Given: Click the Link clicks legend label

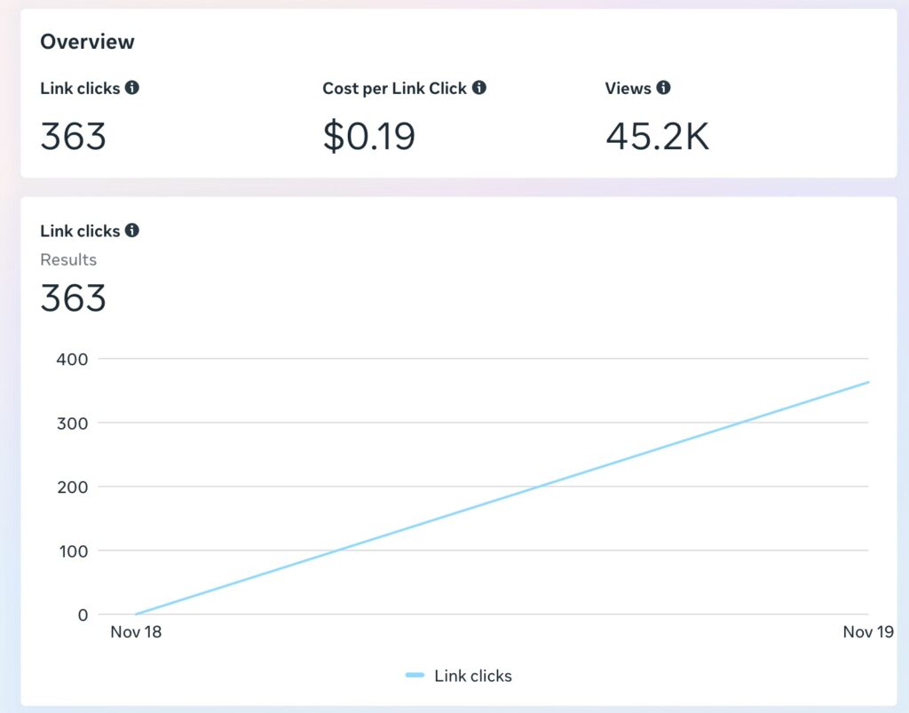Looking at the screenshot, I should pyautogui.click(x=472, y=676).
